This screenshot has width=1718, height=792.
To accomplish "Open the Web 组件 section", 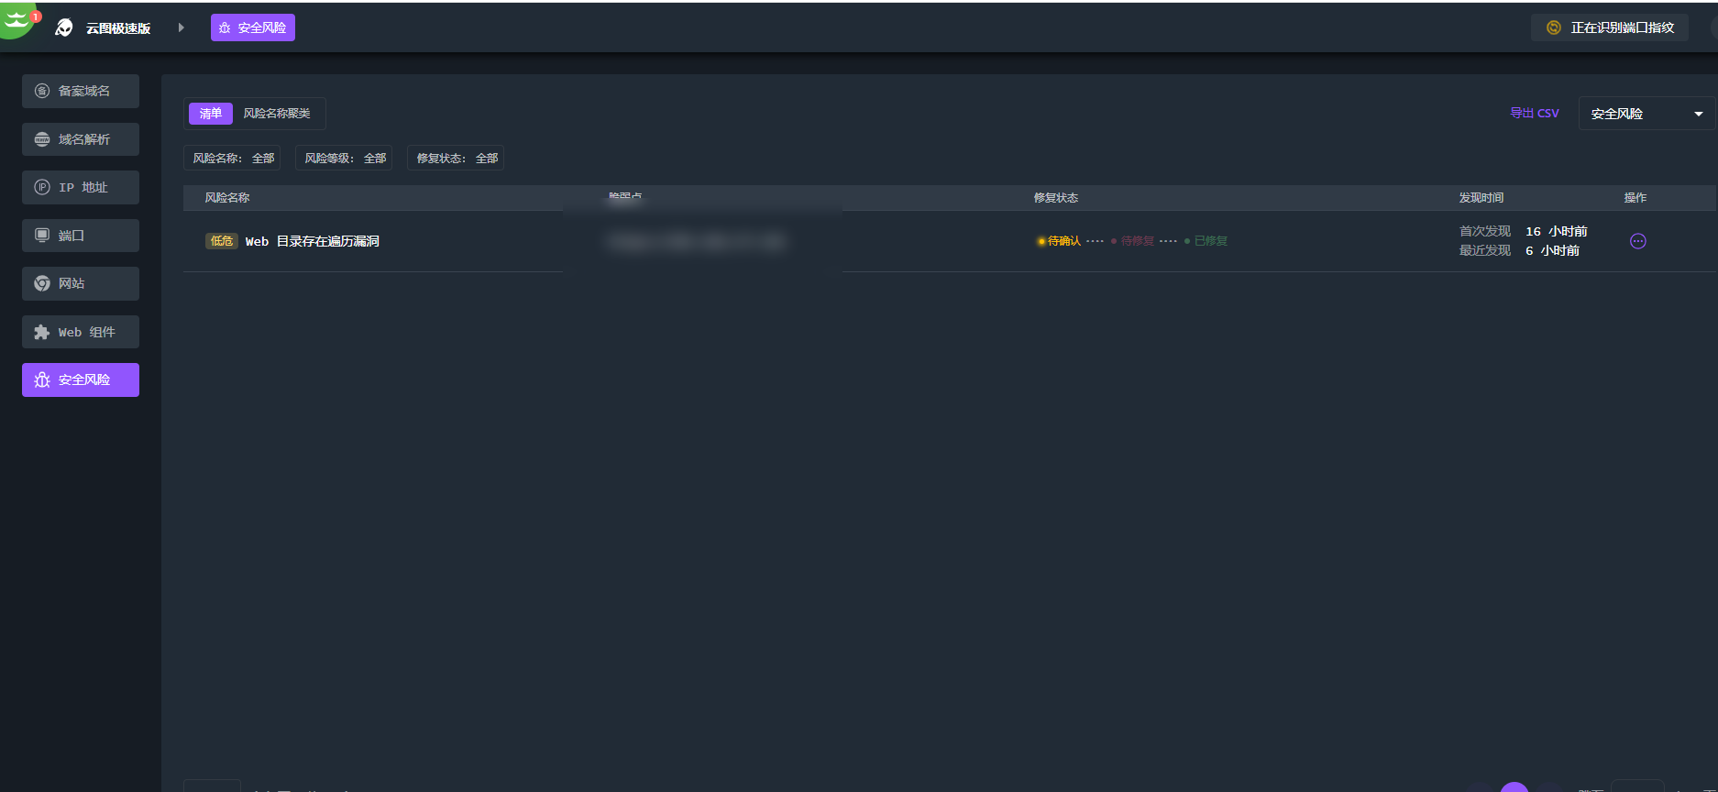I will (81, 332).
